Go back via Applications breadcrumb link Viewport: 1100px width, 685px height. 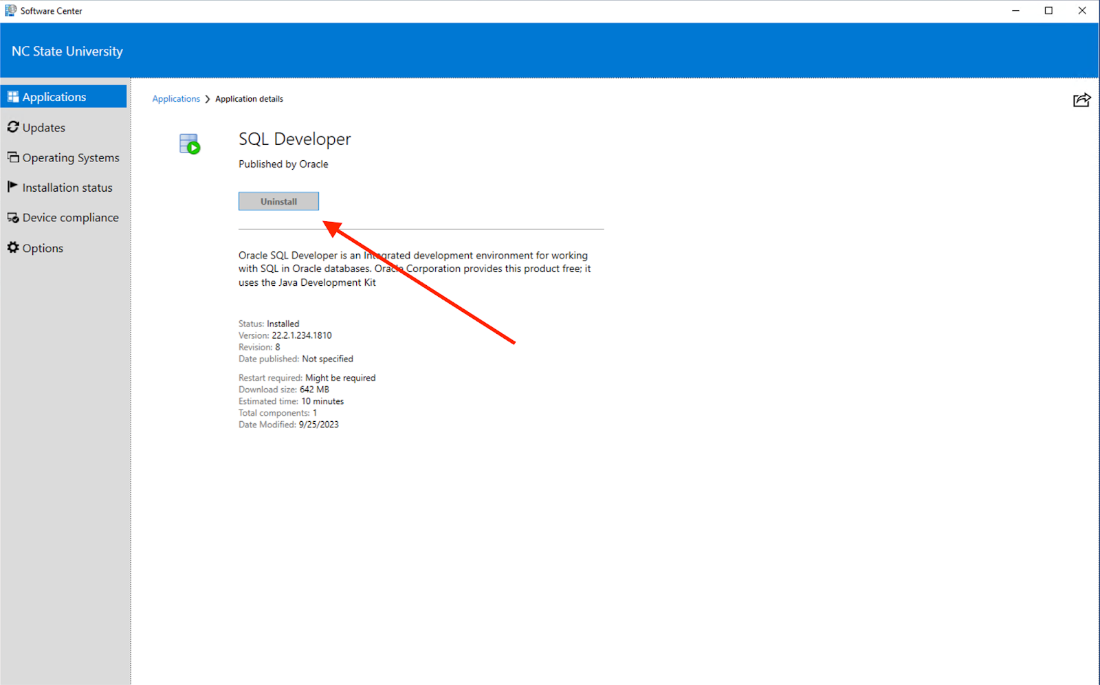point(176,99)
